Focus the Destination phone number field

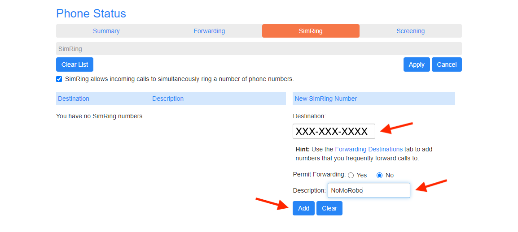[334, 131]
